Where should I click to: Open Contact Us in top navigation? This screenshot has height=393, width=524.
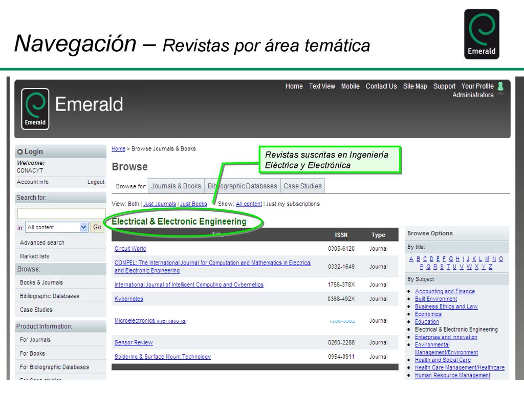[381, 86]
